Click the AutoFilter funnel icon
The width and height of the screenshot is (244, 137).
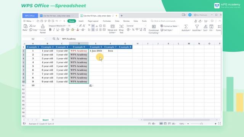pyautogui.click(x=197, y=26)
